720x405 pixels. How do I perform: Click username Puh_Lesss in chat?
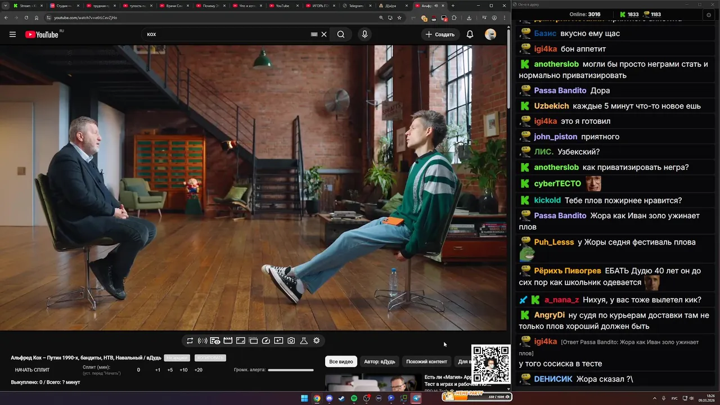[553, 242]
